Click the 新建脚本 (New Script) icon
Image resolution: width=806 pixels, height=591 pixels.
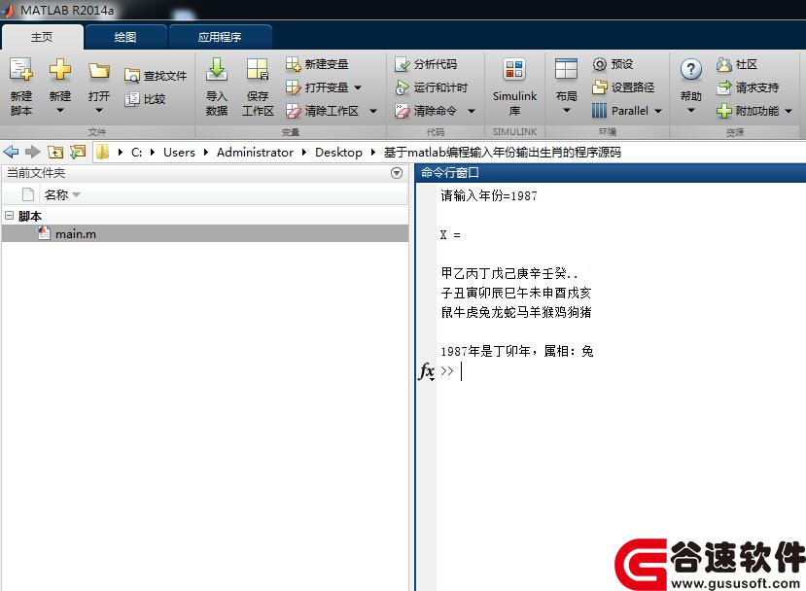pos(21,69)
